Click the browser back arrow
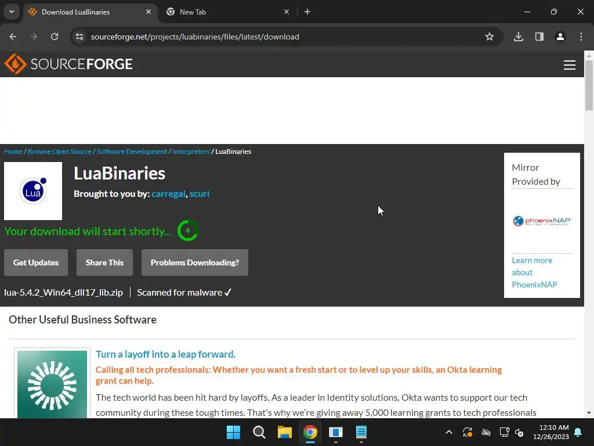This screenshot has width=594, height=446. 13,37
